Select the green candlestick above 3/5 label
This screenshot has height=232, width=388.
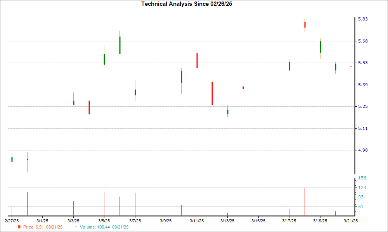(x=104, y=59)
